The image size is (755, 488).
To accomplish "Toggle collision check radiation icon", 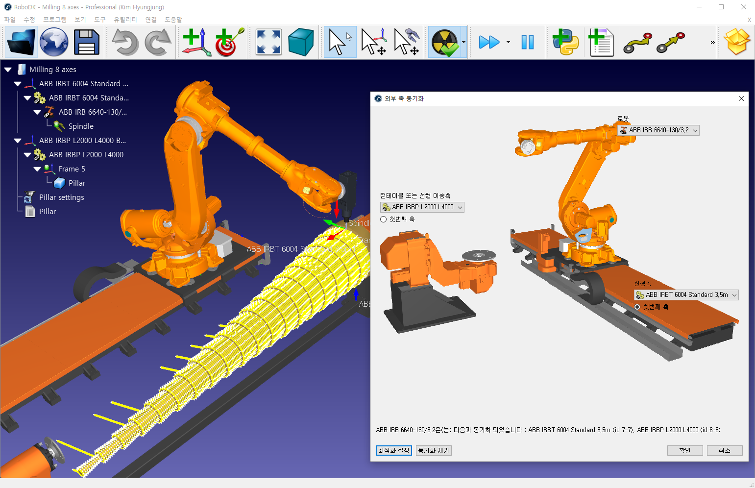I will (444, 42).
